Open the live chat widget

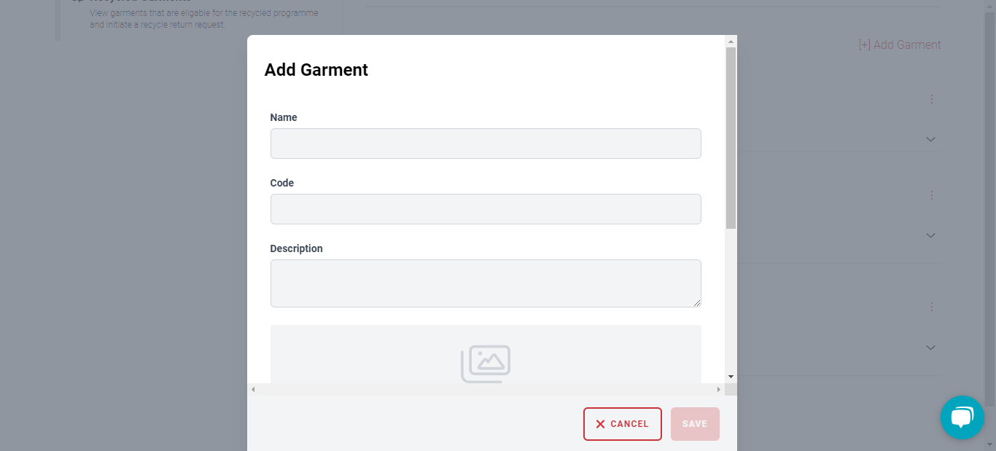click(x=962, y=417)
